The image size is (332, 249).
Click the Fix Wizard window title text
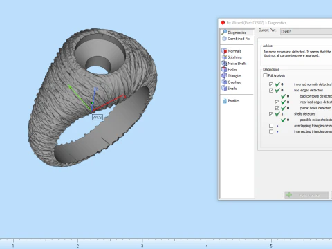pyautogui.click(x=256, y=23)
